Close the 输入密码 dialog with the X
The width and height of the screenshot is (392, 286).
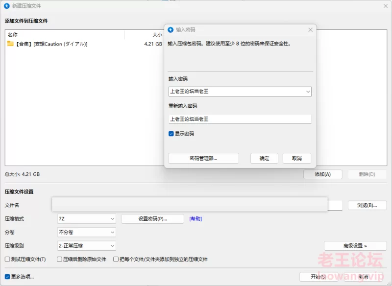pos(310,30)
